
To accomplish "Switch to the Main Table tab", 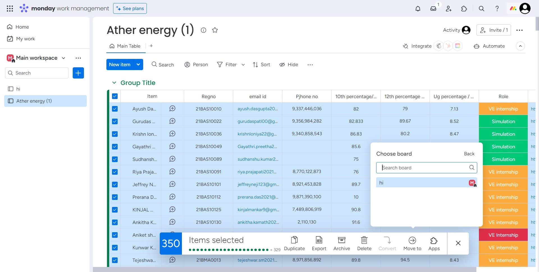I will click(x=125, y=46).
